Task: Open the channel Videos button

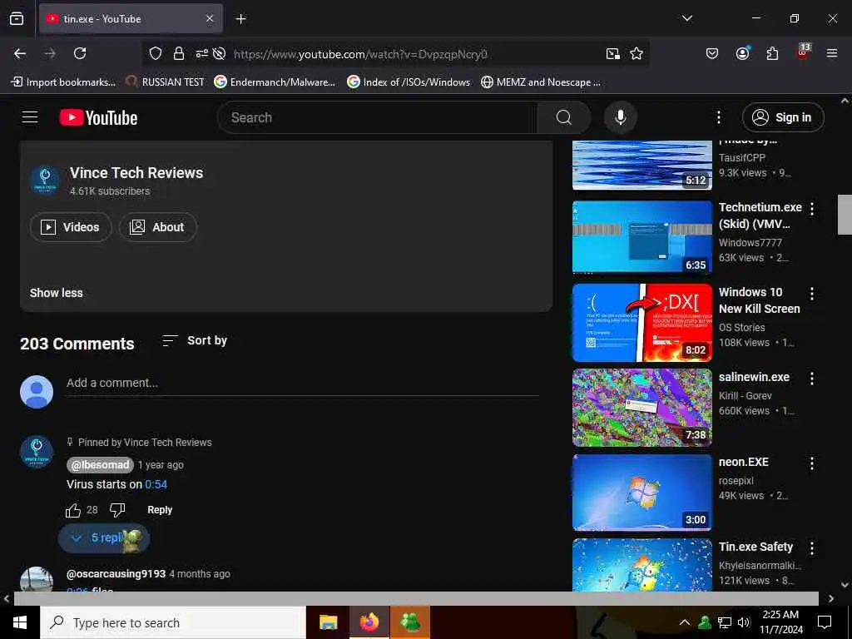Action: point(72,227)
